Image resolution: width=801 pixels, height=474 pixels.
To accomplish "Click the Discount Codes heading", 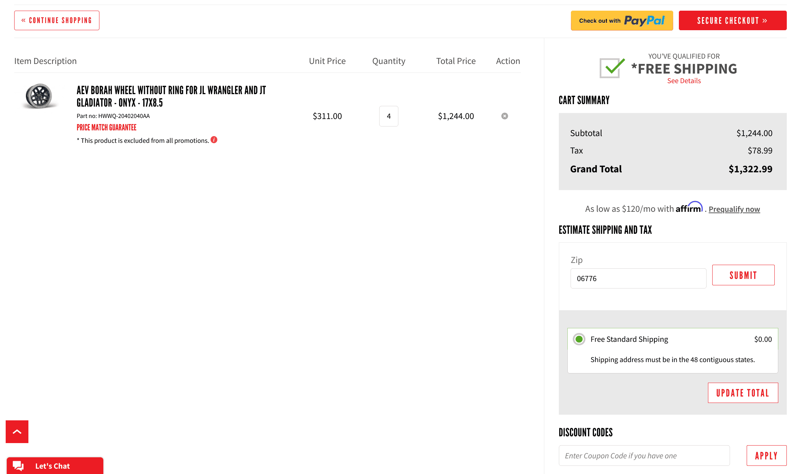I will tap(586, 432).
